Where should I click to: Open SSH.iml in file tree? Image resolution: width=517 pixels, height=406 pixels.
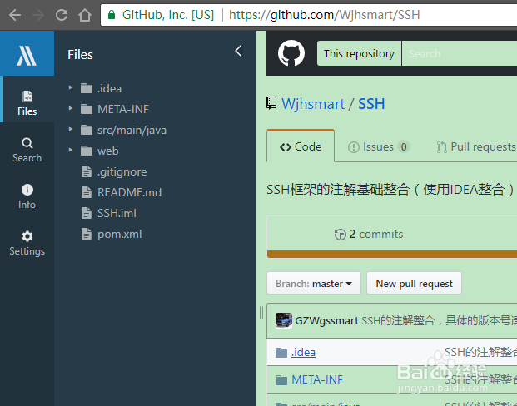117,213
